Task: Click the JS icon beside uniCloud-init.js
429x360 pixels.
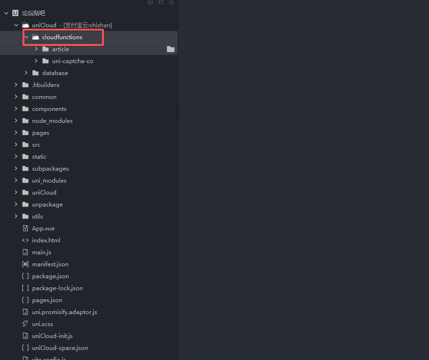Action: tap(25, 336)
